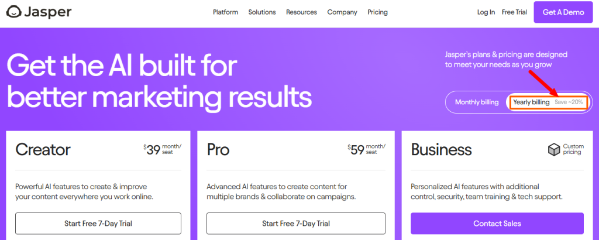This screenshot has width=599, height=240.
Task: Open the Free Trial link
Action: point(514,12)
